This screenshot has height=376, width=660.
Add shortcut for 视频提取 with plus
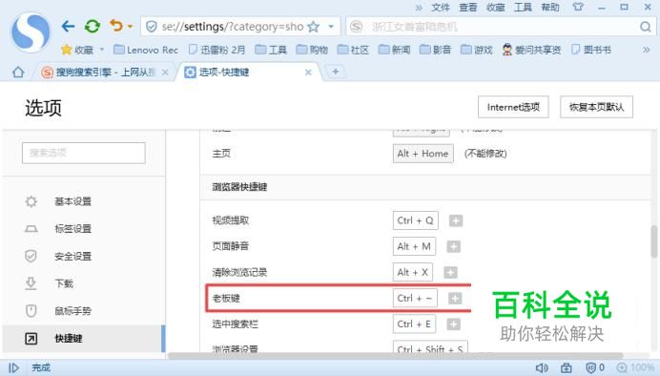(456, 220)
